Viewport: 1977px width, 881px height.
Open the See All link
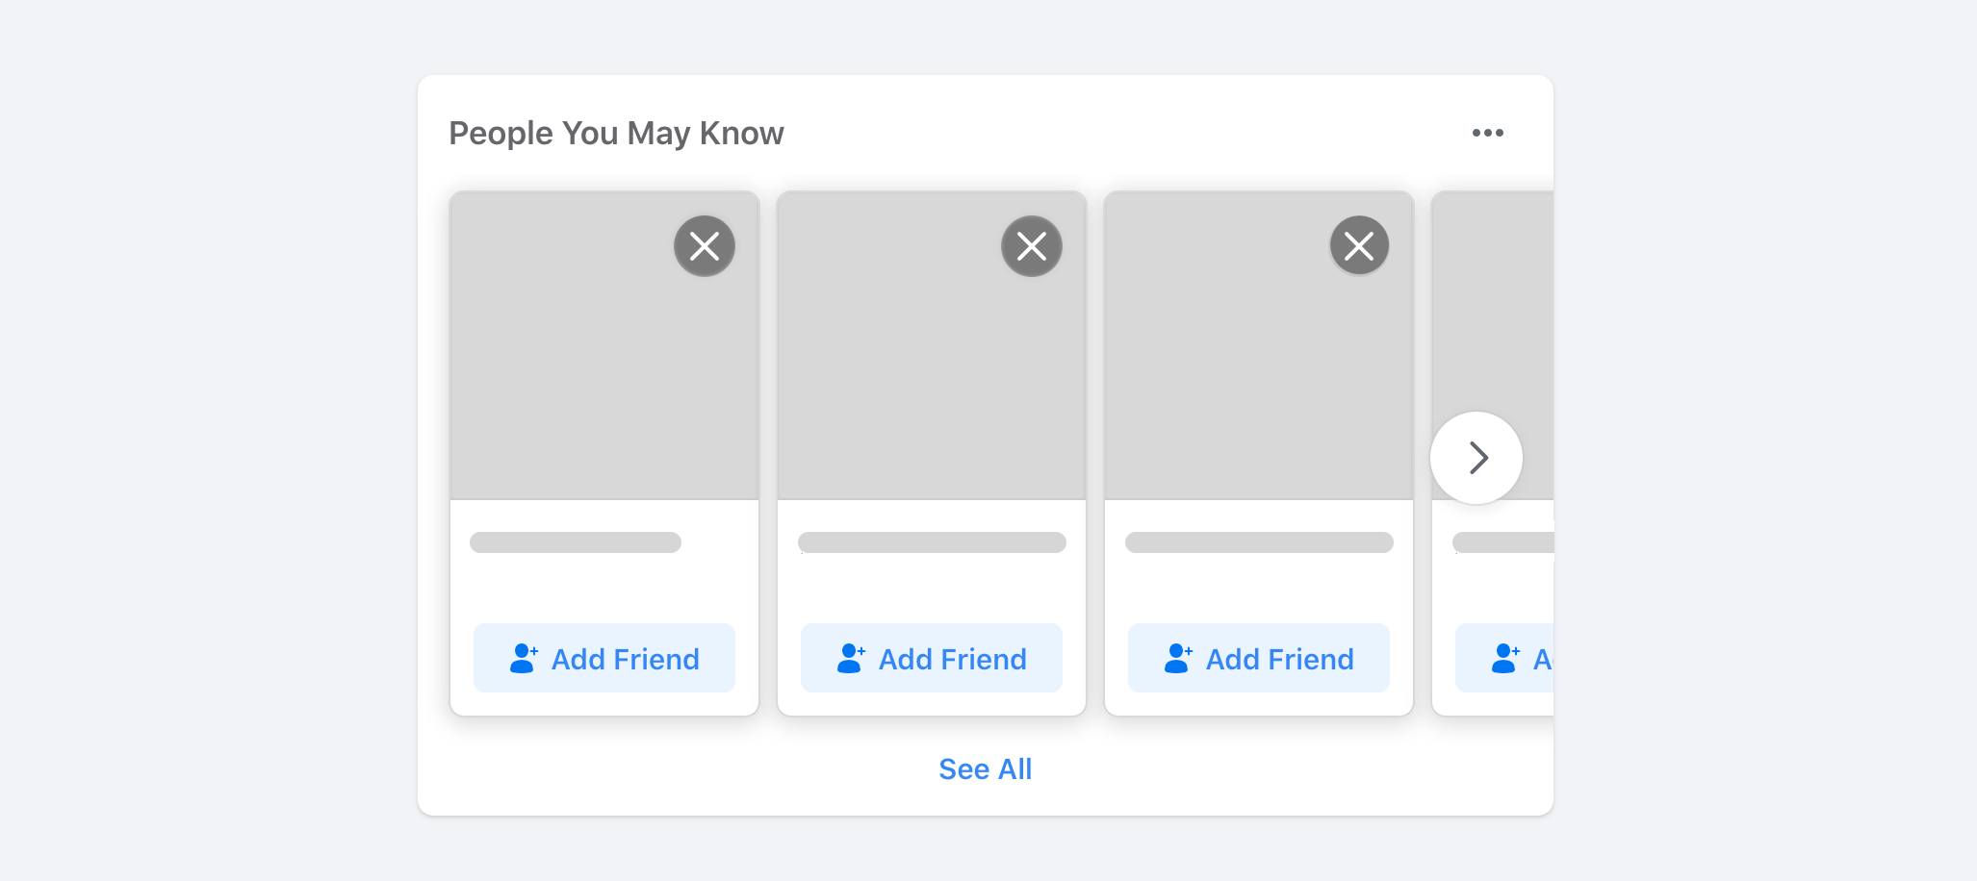pyautogui.click(x=985, y=769)
